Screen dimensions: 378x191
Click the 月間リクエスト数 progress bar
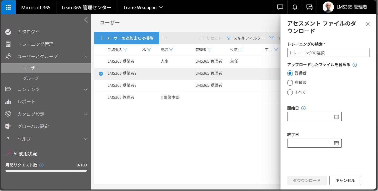click(46, 171)
